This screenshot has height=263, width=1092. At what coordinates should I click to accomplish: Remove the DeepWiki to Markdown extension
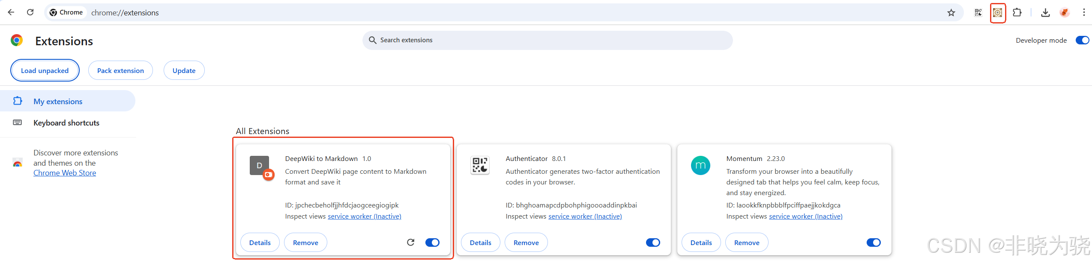(305, 243)
